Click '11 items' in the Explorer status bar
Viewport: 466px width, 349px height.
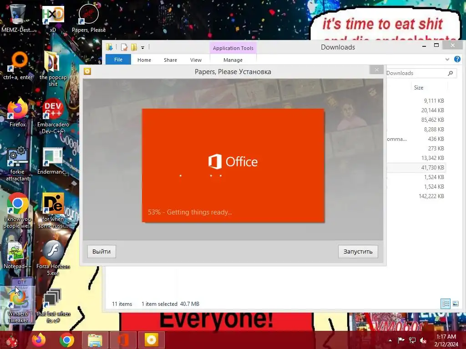[122, 304]
